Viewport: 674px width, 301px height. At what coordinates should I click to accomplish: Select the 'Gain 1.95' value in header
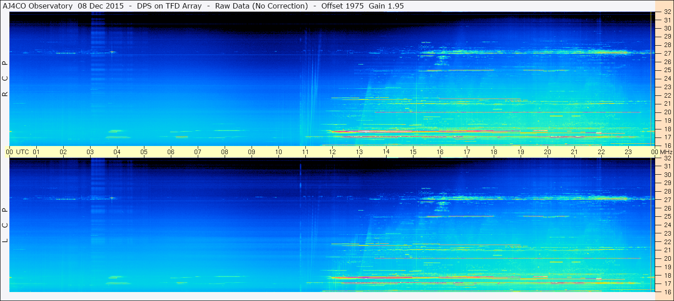(386, 6)
